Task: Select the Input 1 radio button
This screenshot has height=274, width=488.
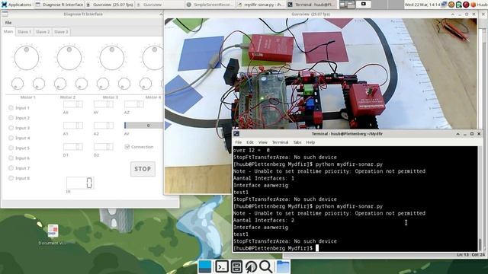Action: [11, 108]
